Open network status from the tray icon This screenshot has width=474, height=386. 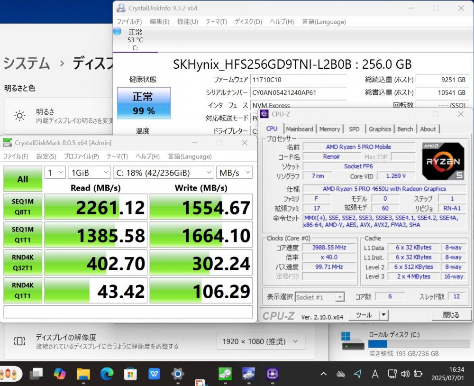point(392,374)
